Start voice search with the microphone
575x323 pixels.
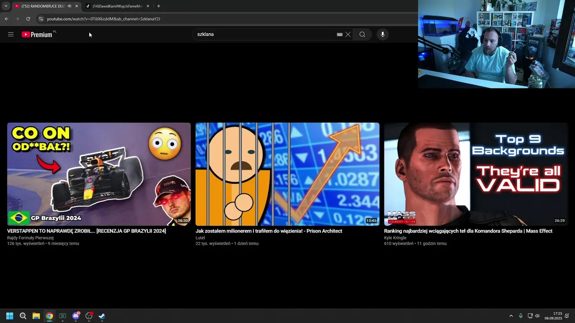tap(382, 35)
